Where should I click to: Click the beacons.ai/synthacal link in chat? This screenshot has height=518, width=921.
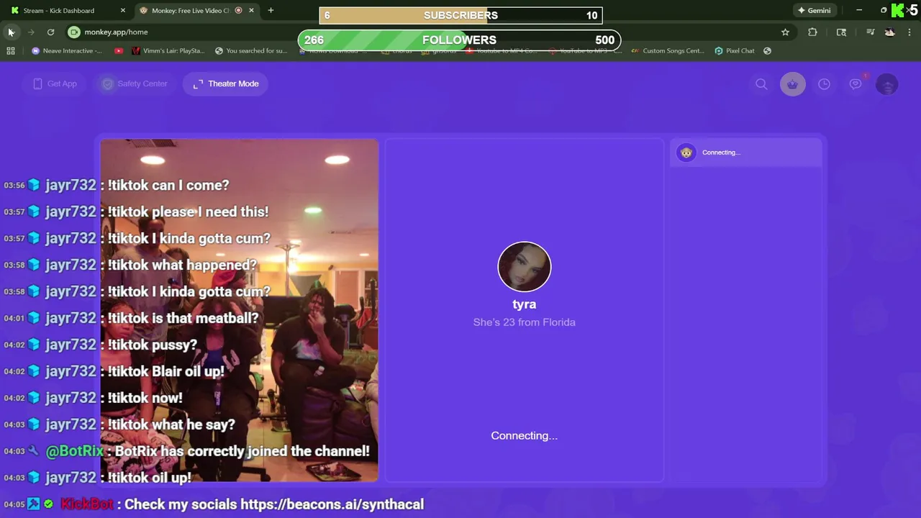pyautogui.click(x=332, y=504)
